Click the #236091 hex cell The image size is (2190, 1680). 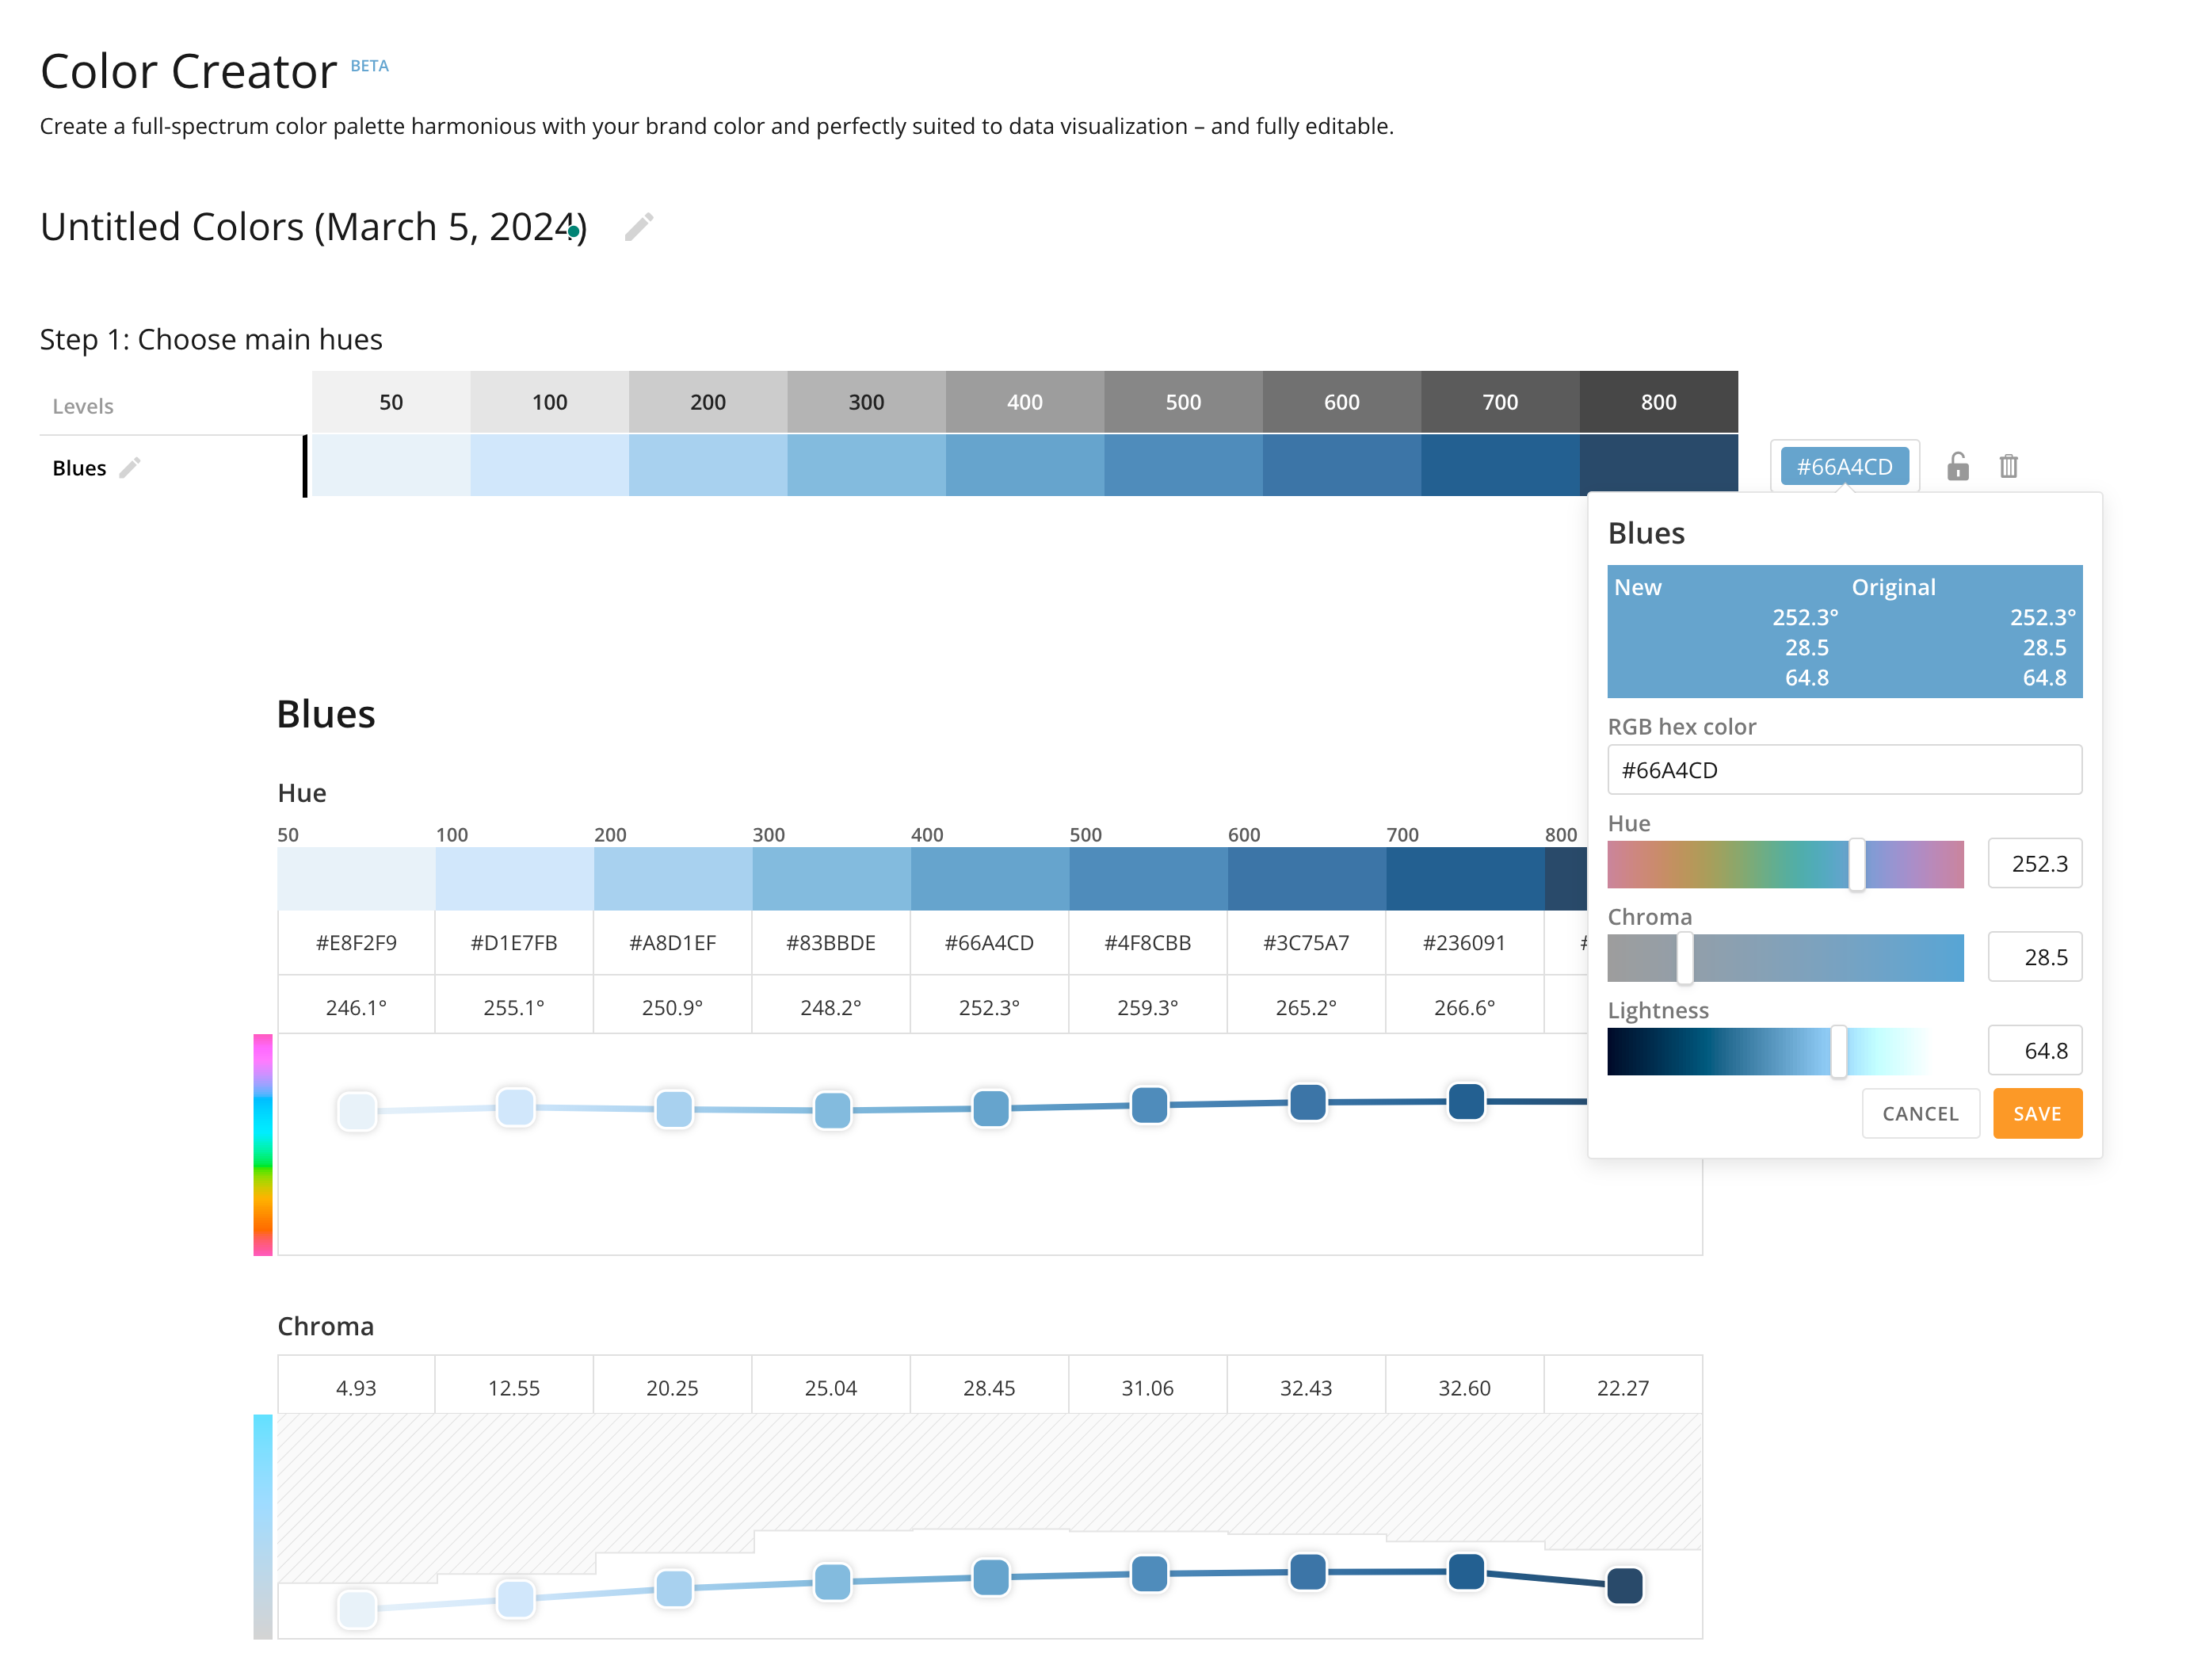pos(1463,942)
